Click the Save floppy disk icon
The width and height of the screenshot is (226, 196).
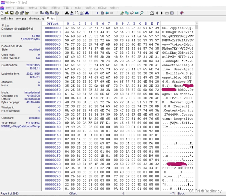point(12,13)
